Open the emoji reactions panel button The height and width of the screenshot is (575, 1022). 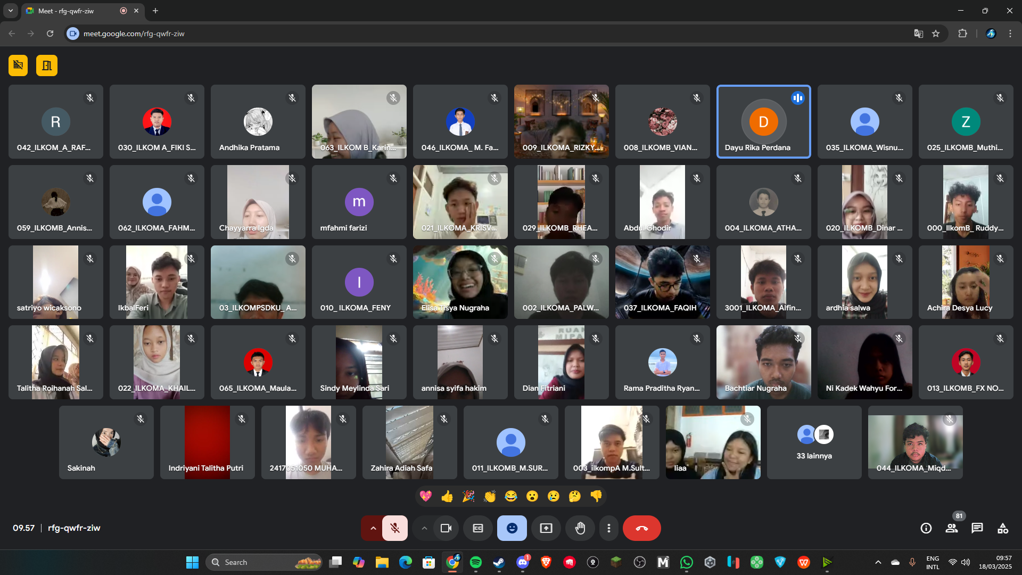(x=512, y=528)
